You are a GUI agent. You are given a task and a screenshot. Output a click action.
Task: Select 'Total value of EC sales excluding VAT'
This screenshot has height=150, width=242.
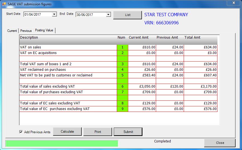[68, 103]
